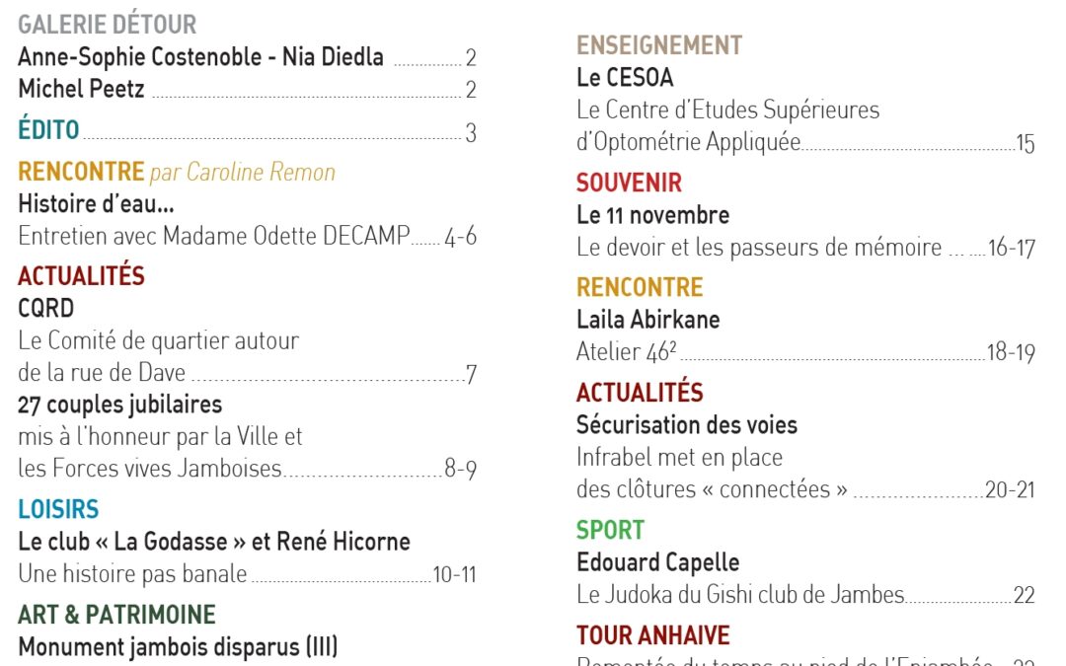This screenshot has height=666, width=1066.
Task: Open the 27 couples jubilaires article
Action: [x=119, y=405]
